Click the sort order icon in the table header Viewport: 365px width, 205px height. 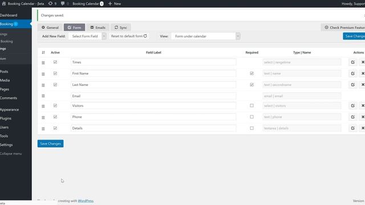[43, 52]
